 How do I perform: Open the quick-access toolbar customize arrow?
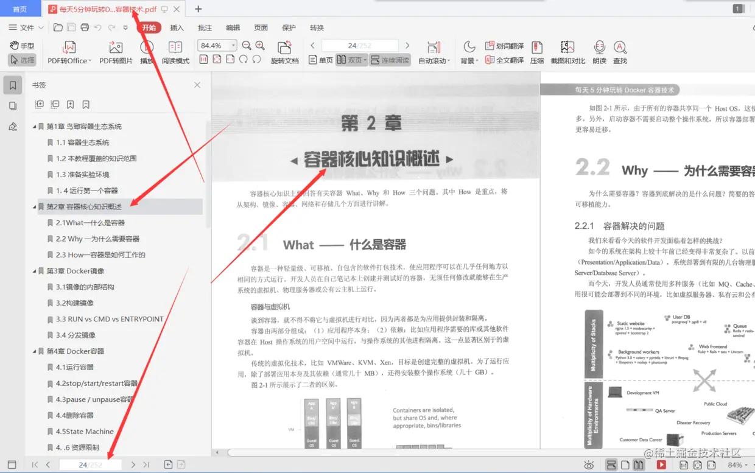[125, 27]
